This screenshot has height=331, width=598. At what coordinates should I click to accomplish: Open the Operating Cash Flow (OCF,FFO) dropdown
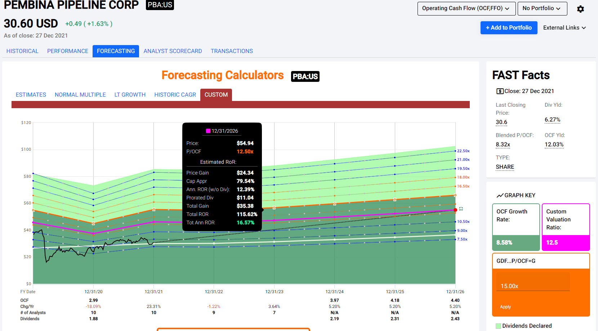tap(467, 8)
